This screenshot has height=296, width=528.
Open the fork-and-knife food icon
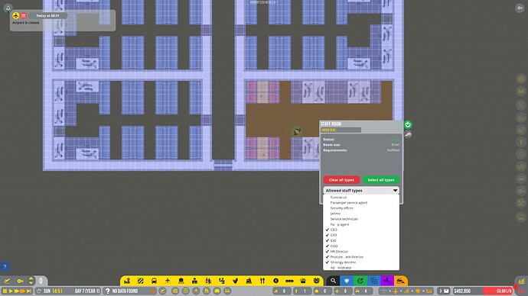coord(262,281)
